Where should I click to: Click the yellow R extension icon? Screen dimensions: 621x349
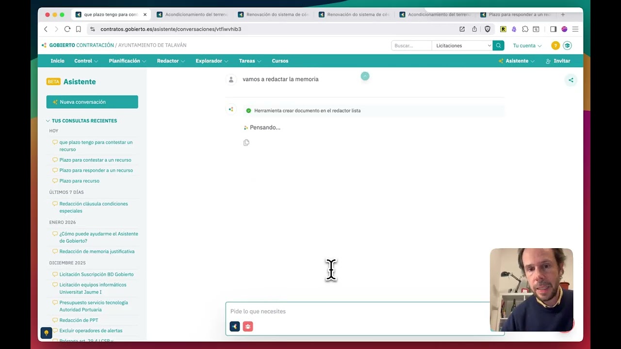(503, 29)
